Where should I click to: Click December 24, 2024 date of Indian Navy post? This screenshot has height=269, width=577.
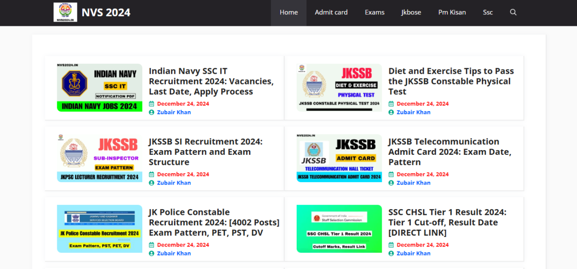183,104
